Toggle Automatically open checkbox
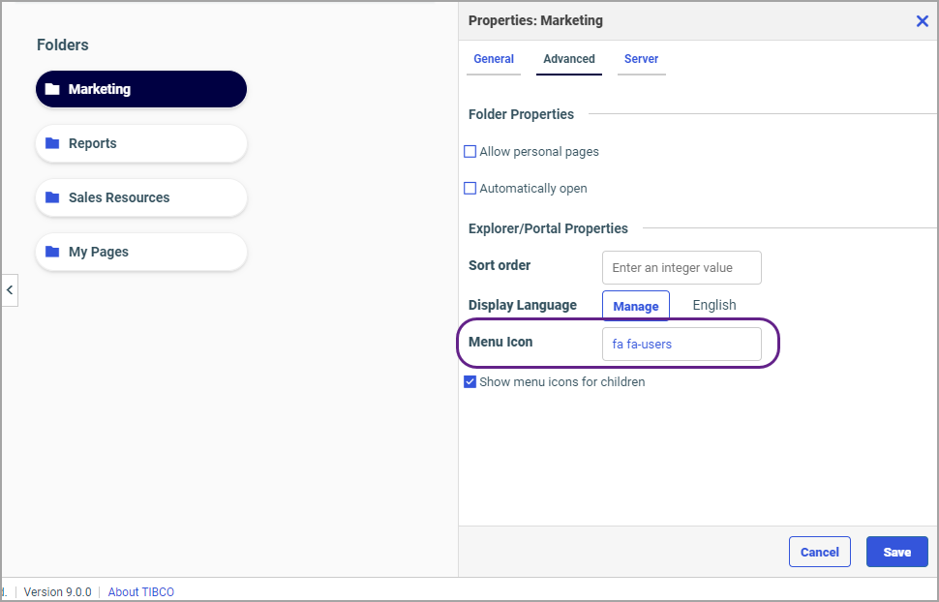939x602 pixels. (x=470, y=189)
